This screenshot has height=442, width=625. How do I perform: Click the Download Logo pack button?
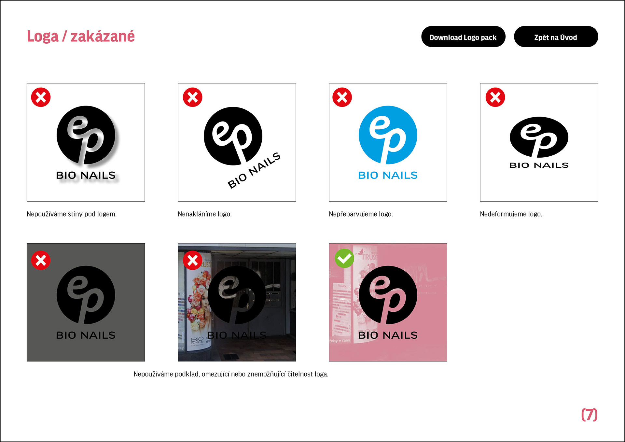(x=463, y=37)
